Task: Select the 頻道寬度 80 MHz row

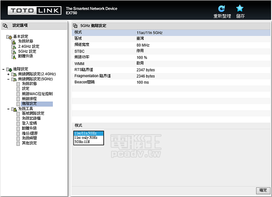Action: coord(171,45)
